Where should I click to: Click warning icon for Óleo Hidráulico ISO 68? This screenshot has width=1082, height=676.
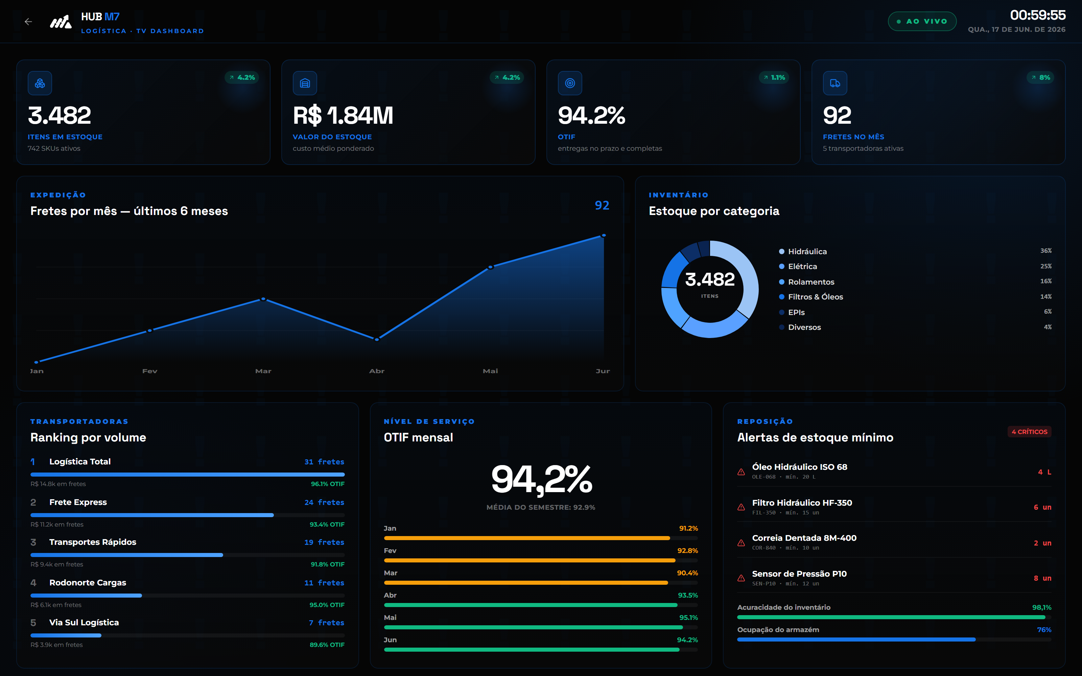pos(741,472)
